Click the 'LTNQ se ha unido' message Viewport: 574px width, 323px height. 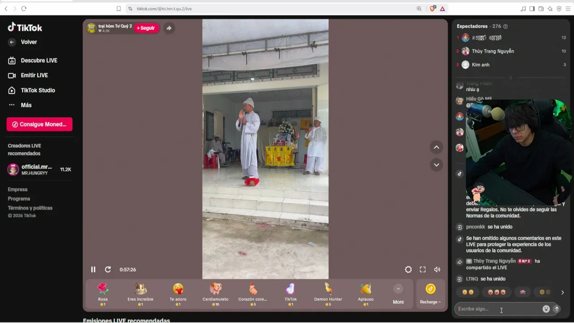coord(486,279)
